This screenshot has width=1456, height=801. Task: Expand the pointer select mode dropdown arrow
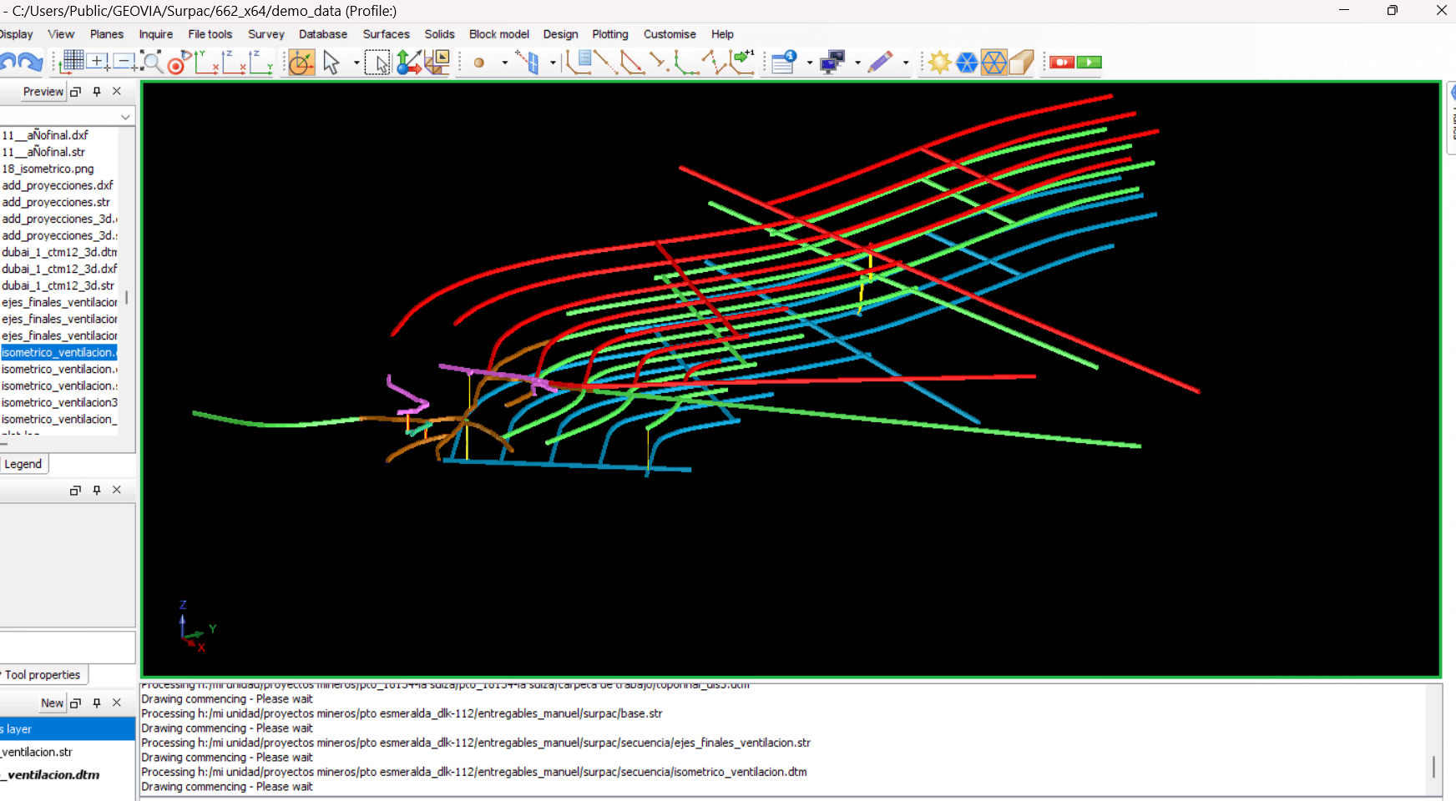[x=356, y=63]
